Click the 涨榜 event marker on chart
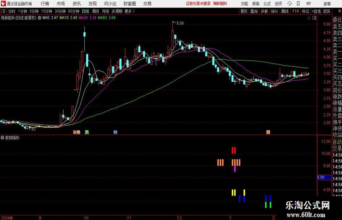The image size is (342, 220). point(77,132)
